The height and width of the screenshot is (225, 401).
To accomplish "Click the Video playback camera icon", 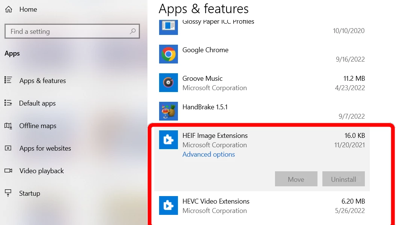I will pyautogui.click(x=8, y=171).
